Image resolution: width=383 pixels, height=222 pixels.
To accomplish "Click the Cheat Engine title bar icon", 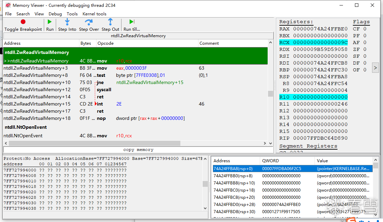I will 8,5.
